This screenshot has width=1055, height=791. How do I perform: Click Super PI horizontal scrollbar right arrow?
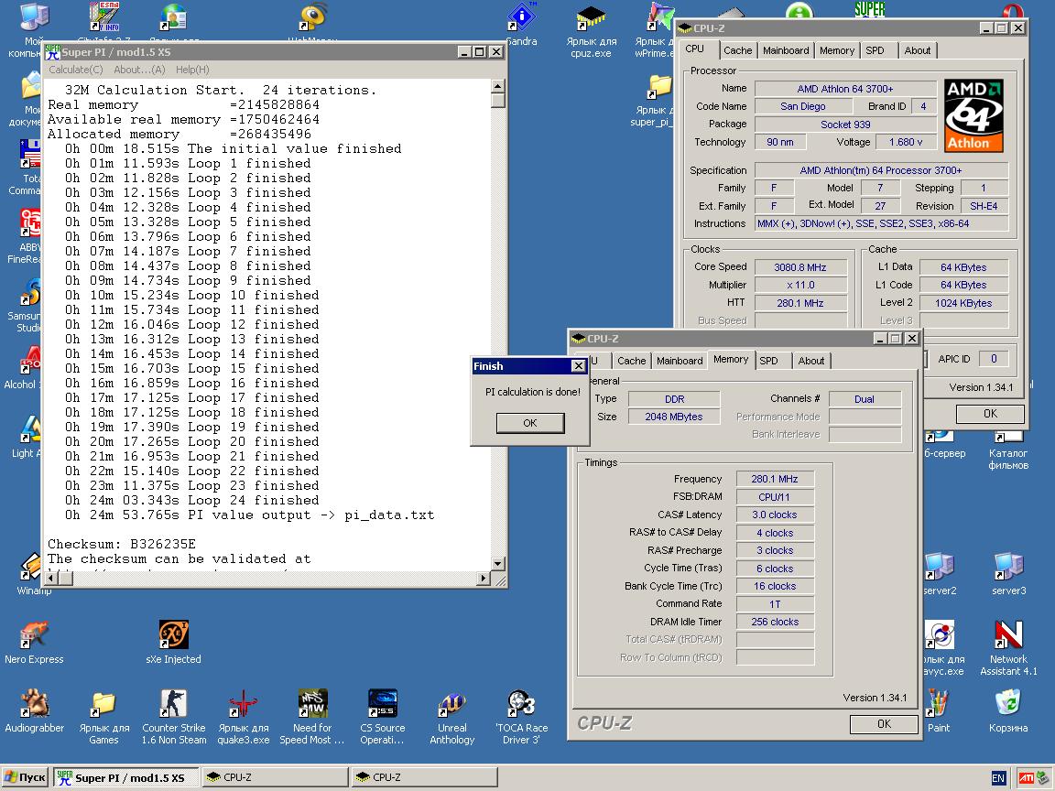click(484, 578)
